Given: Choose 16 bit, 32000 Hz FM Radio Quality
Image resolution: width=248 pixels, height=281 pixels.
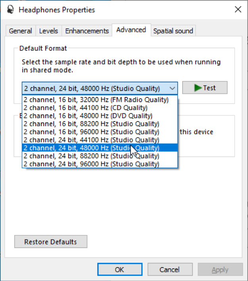Looking at the screenshot, I should [96, 100].
